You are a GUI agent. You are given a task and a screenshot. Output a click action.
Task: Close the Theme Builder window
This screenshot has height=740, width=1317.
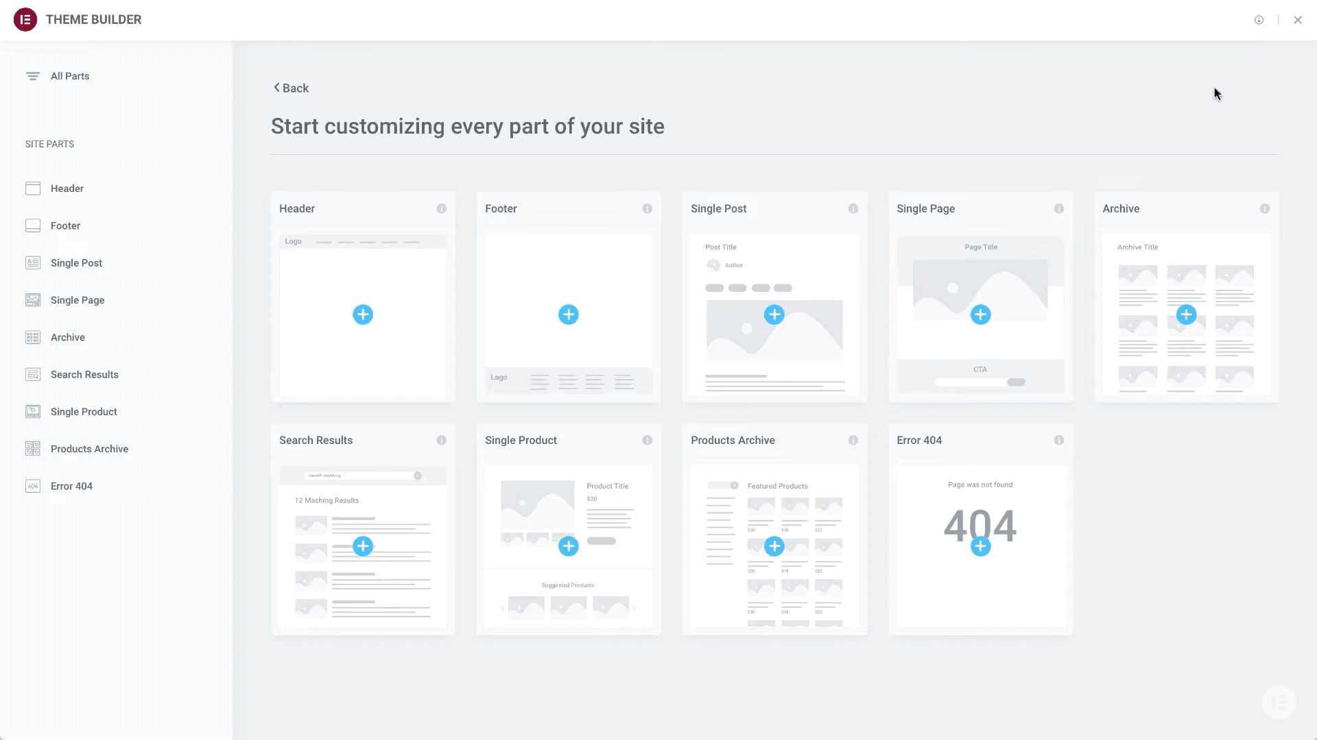click(1298, 20)
